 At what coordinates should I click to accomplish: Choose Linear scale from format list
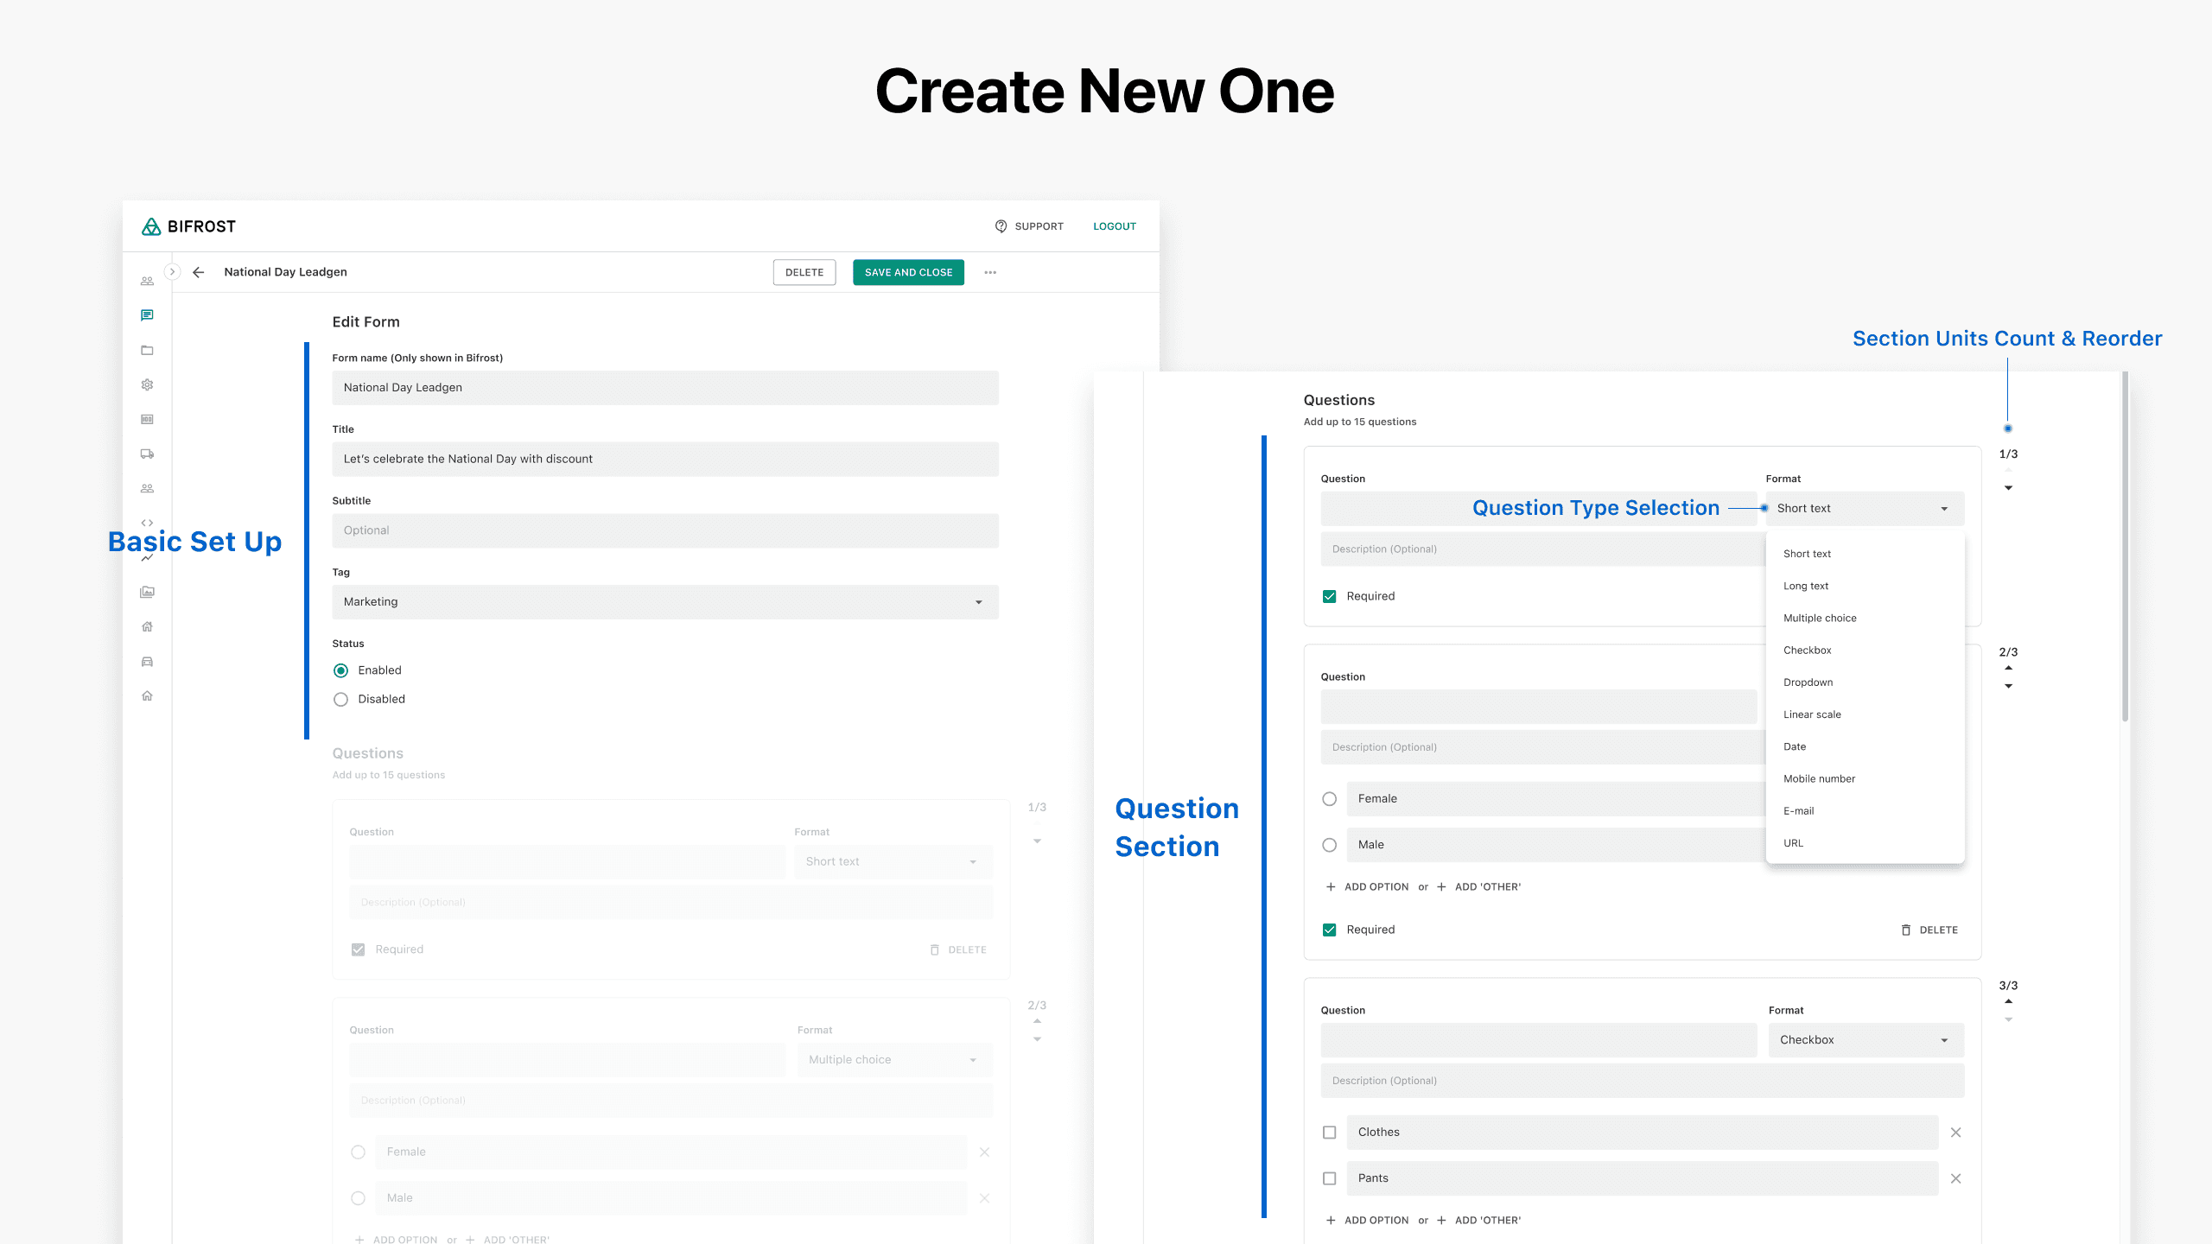(1812, 714)
